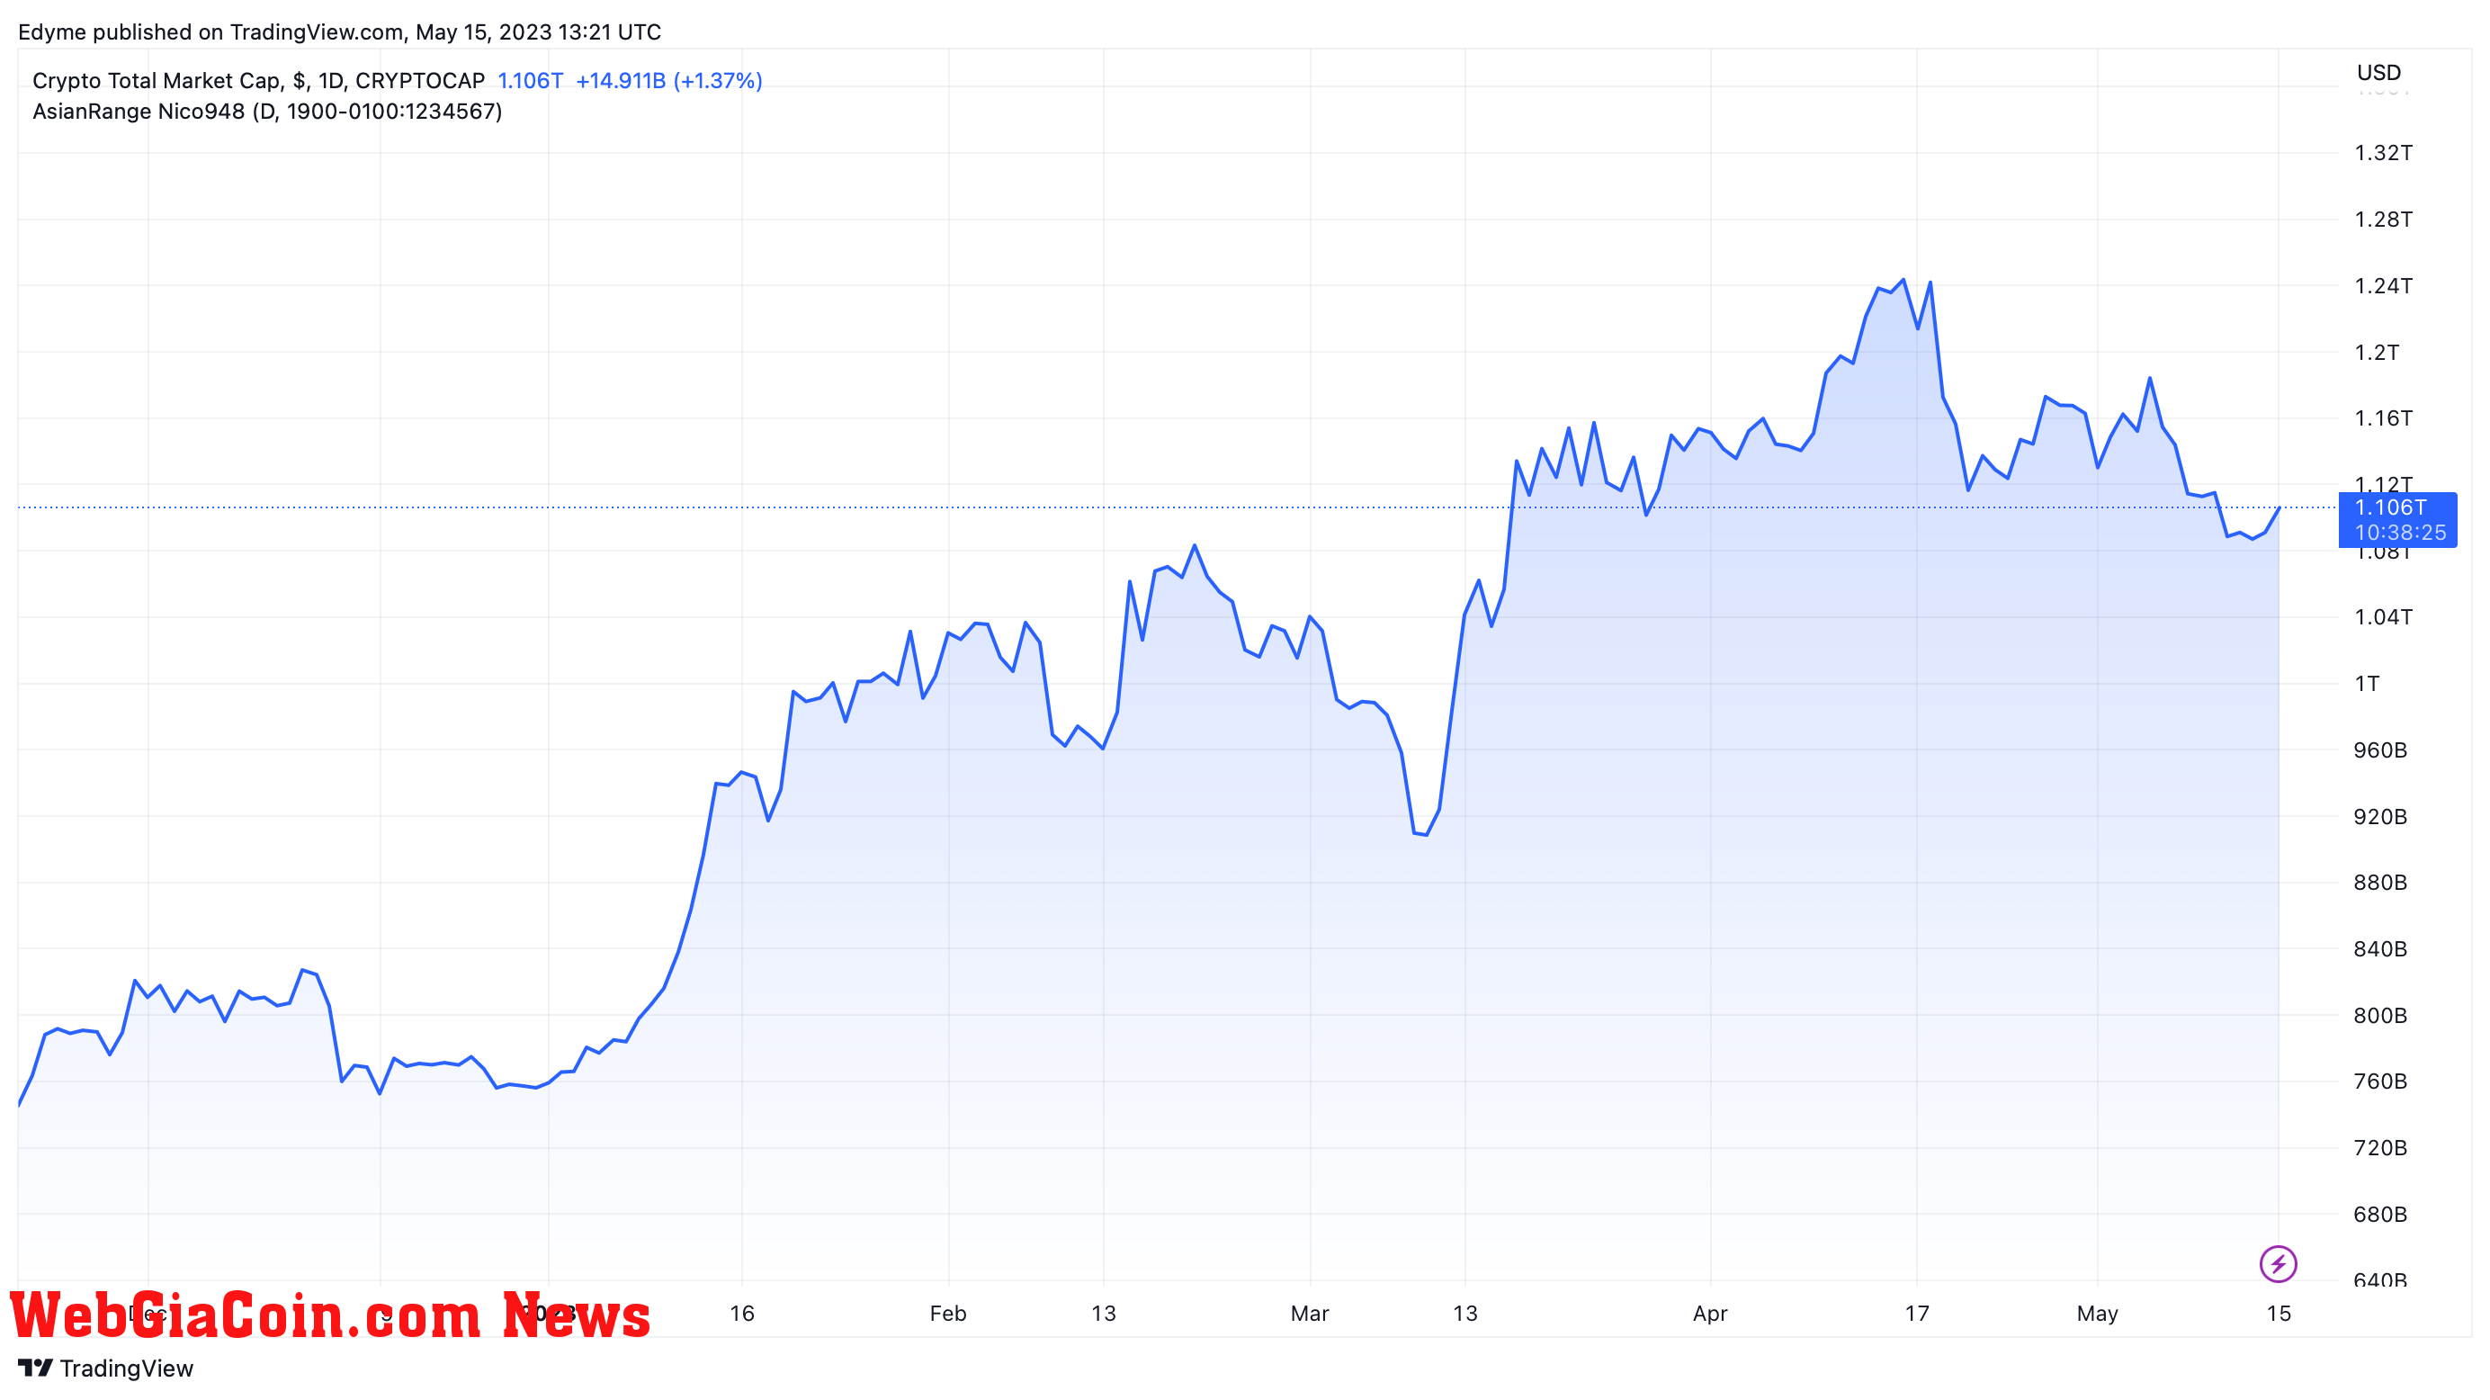Click the 800B price axis label
Viewport: 2490px width, 1400px height.
(2380, 1015)
